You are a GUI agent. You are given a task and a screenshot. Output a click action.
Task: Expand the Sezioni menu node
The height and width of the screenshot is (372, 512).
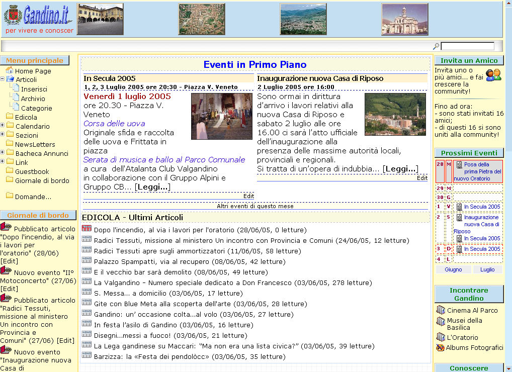[x=3, y=134]
